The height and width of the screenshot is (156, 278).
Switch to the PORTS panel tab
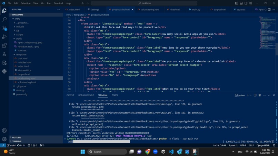pyautogui.click(x=115, y=95)
